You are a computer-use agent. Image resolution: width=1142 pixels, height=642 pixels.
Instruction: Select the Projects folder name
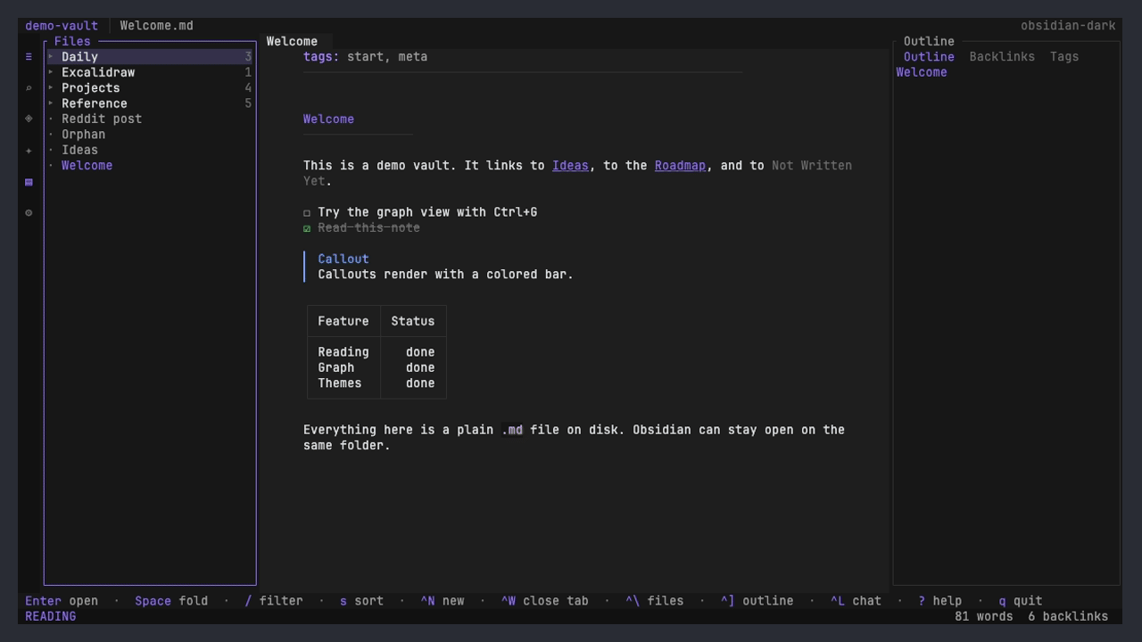point(90,87)
